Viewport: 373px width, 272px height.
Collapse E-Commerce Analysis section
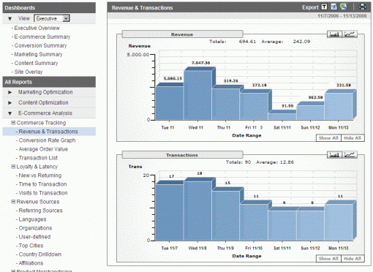pos(10,113)
